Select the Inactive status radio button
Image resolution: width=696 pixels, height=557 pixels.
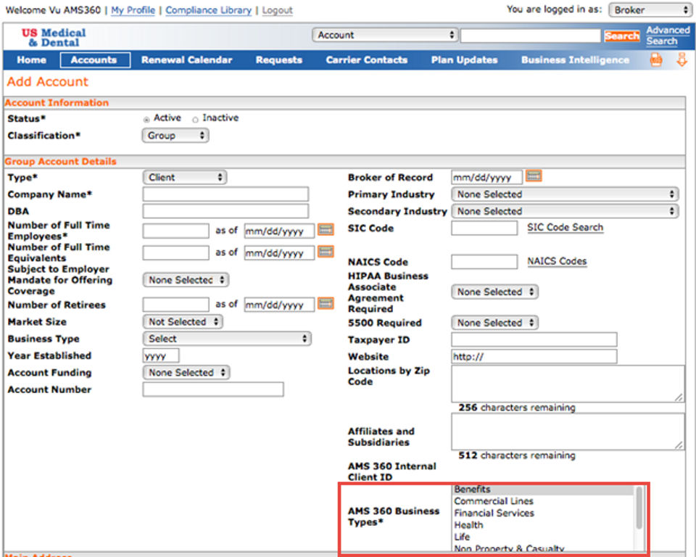pyautogui.click(x=195, y=119)
